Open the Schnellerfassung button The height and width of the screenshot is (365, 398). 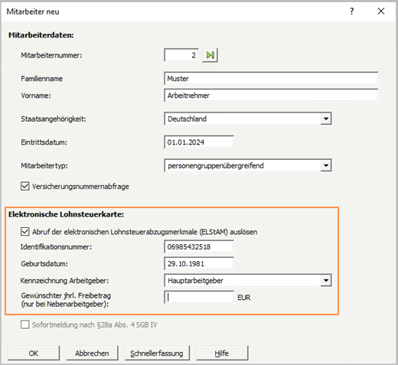pos(157,353)
